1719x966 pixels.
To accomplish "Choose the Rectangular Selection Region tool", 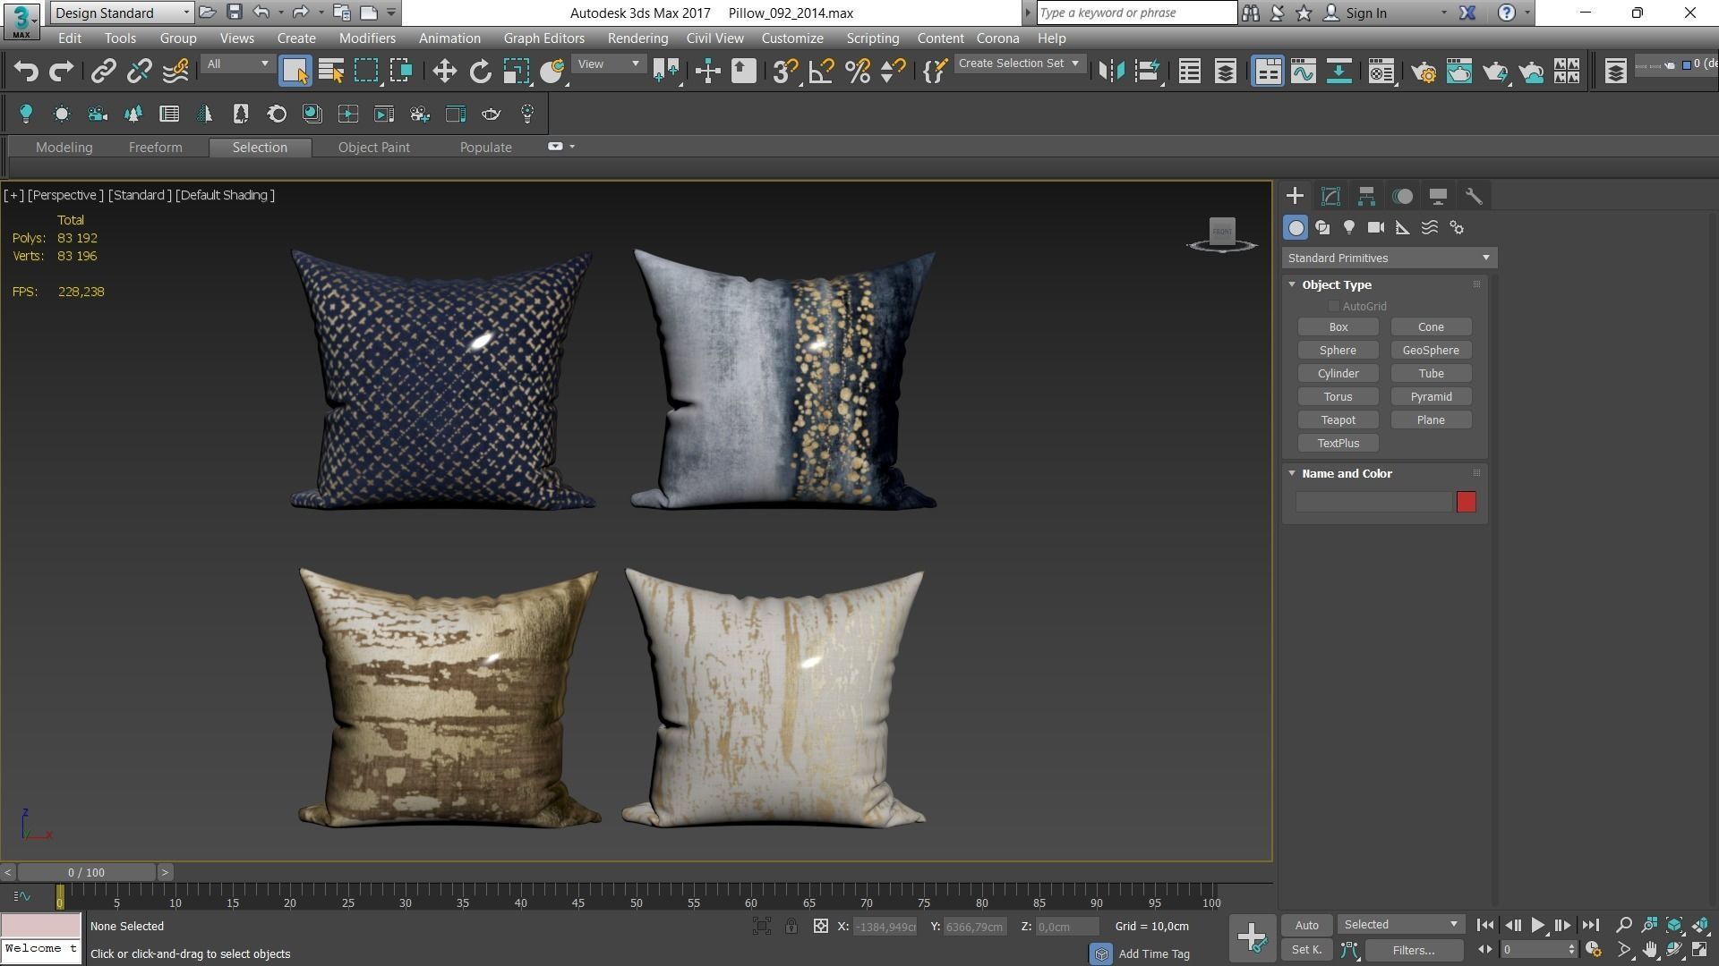I will click(366, 72).
